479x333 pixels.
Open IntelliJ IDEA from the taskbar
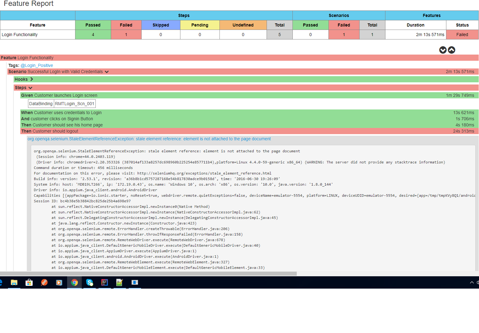104,283
